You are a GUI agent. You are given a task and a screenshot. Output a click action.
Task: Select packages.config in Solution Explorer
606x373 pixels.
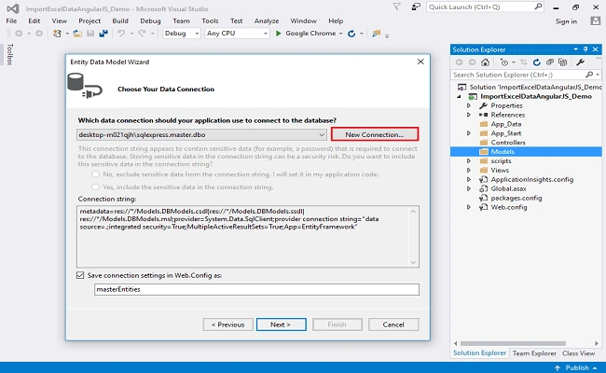[516, 198]
